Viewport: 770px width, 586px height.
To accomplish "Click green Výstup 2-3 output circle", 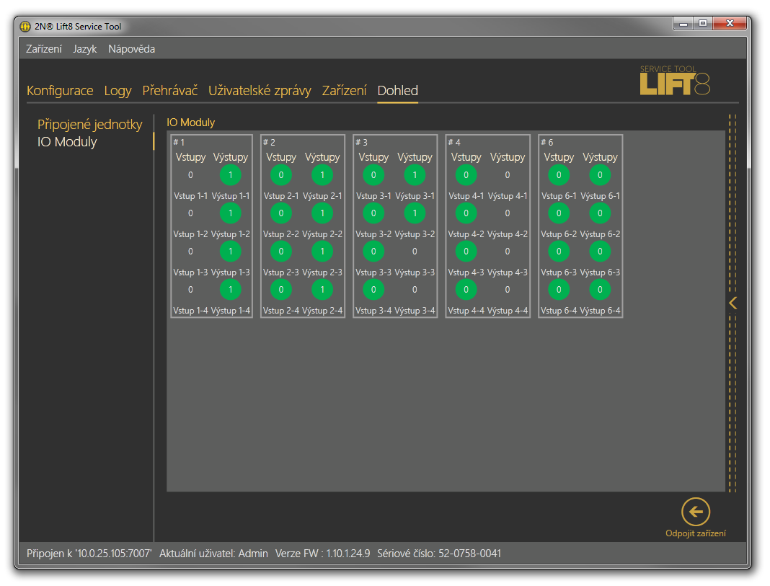I will (322, 252).
